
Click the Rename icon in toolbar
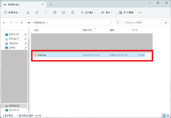pyautogui.click(x=55, y=13)
